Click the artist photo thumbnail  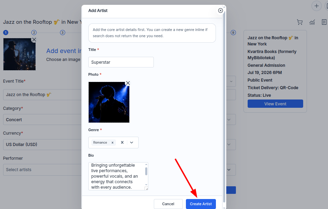109,102
